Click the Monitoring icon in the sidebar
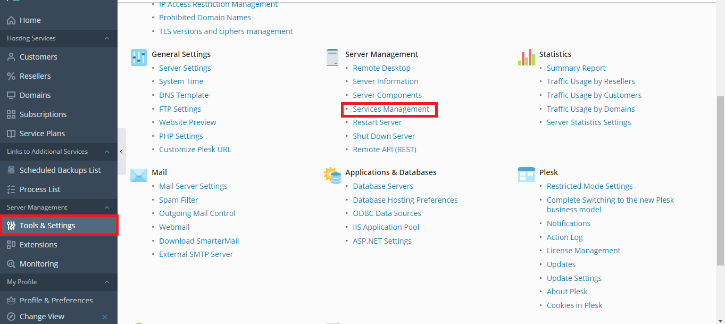This screenshot has width=725, height=324. 11,264
